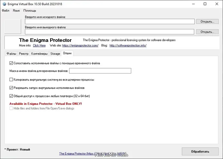The height and width of the screenshot is (159, 223).
Task: Click the Проект: Новый status text
Action: coord(17,150)
